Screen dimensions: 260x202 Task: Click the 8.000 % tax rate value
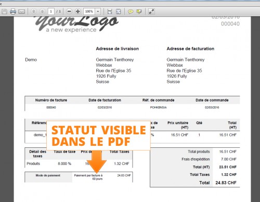click(64, 163)
